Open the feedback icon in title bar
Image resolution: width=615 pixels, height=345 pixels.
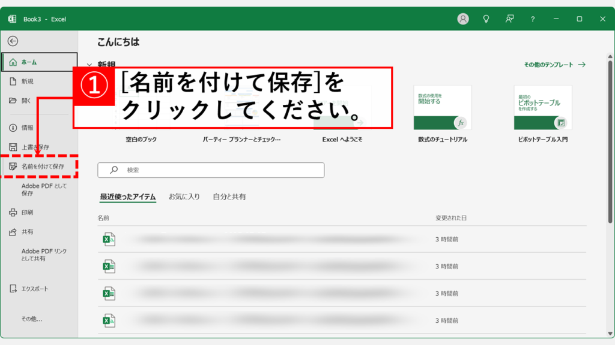click(509, 19)
